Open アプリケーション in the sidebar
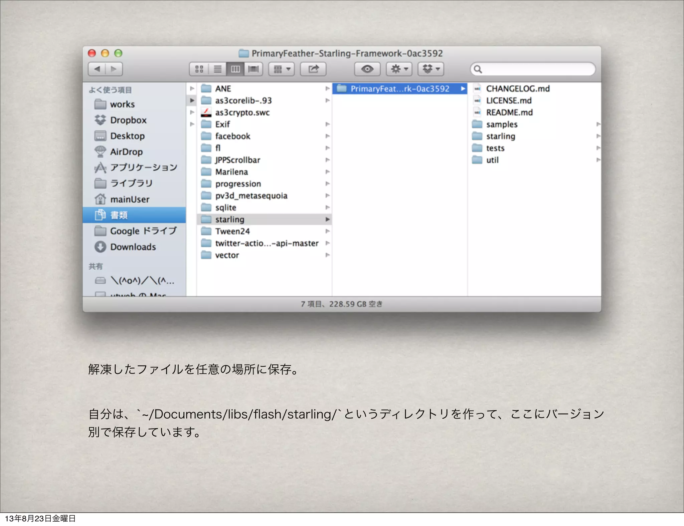The image size is (684, 526). pyautogui.click(x=134, y=168)
